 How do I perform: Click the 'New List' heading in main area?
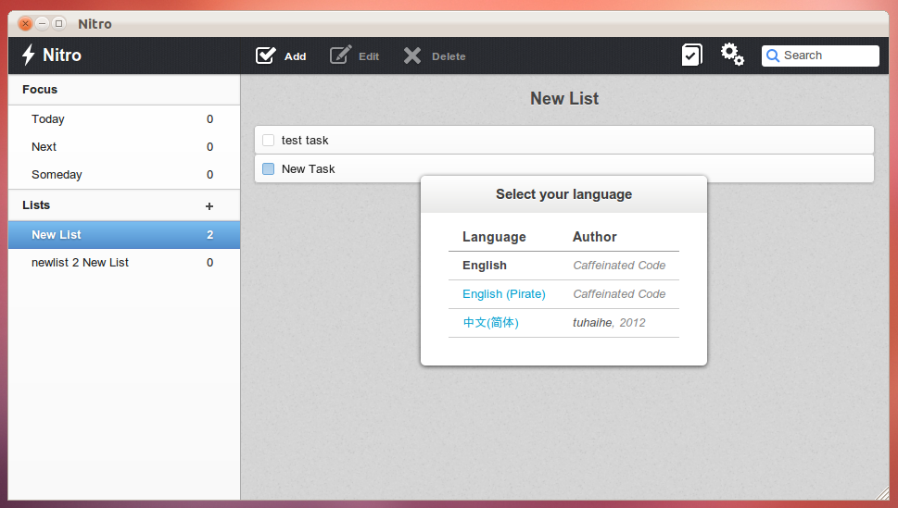[564, 98]
